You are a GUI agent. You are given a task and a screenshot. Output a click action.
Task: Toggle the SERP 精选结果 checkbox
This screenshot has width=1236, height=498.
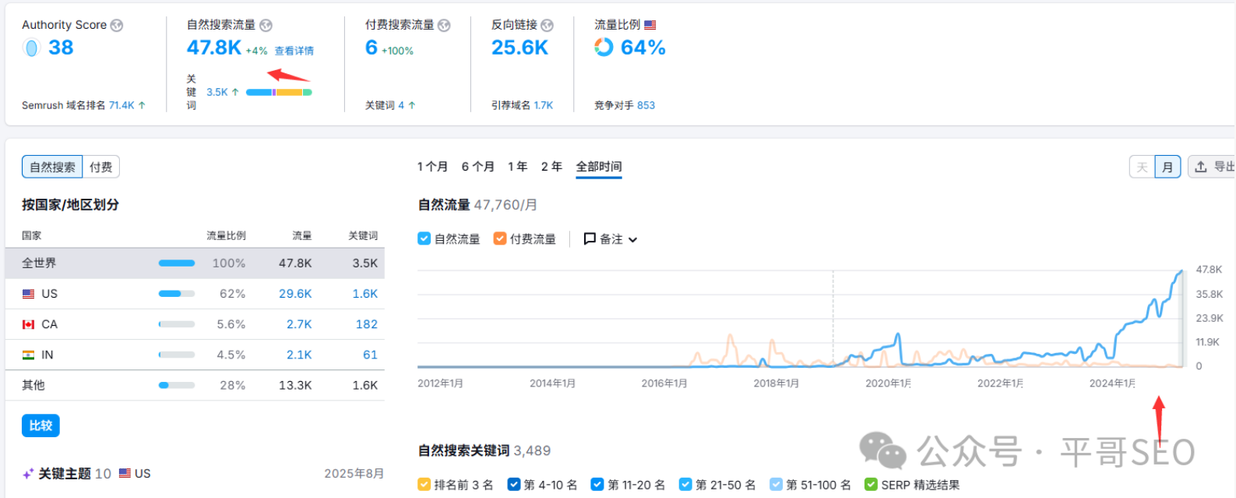click(872, 484)
